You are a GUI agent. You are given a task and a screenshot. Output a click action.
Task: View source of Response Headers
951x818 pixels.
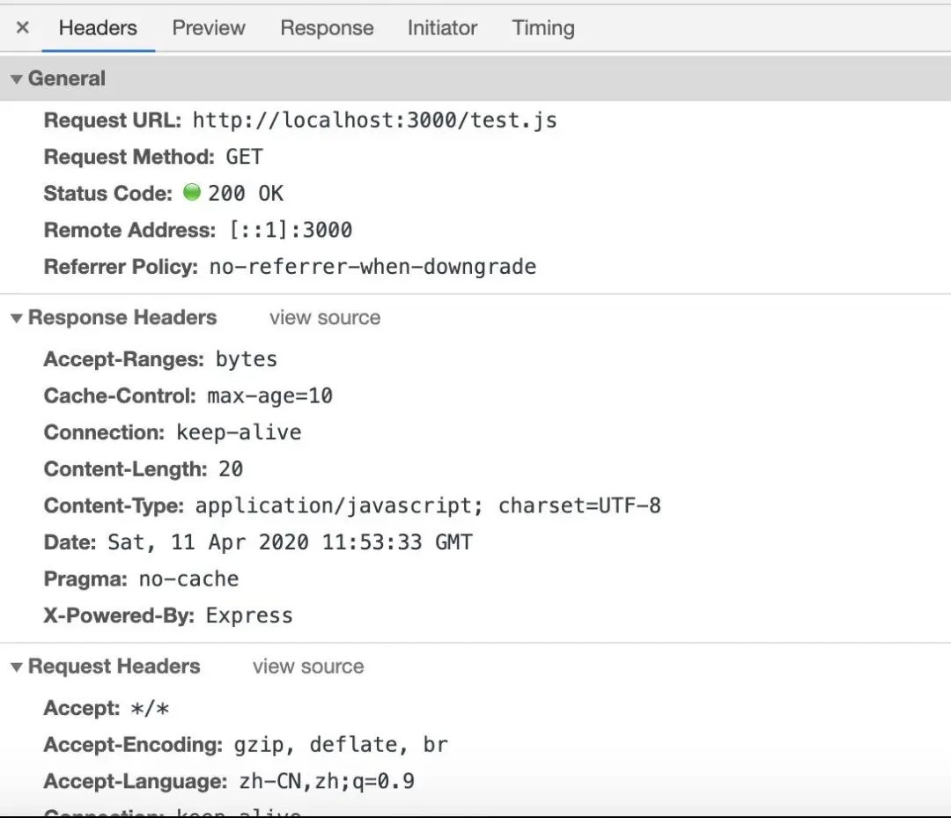click(x=325, y=318)
